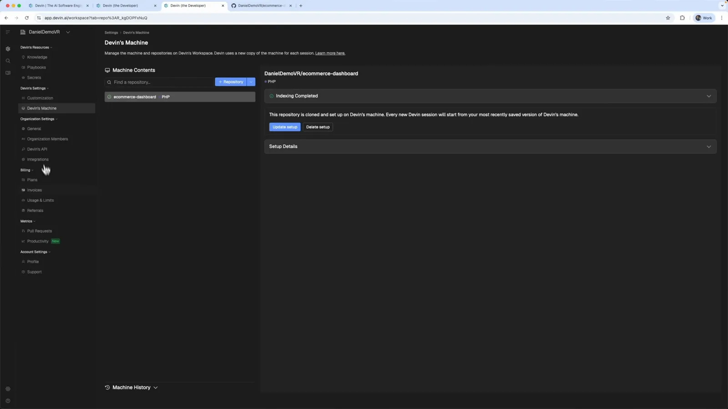The height and width of the screenshot is (409, 728).
Task: Open the tab search dropdown arrow
Action: tap(722, 5)
